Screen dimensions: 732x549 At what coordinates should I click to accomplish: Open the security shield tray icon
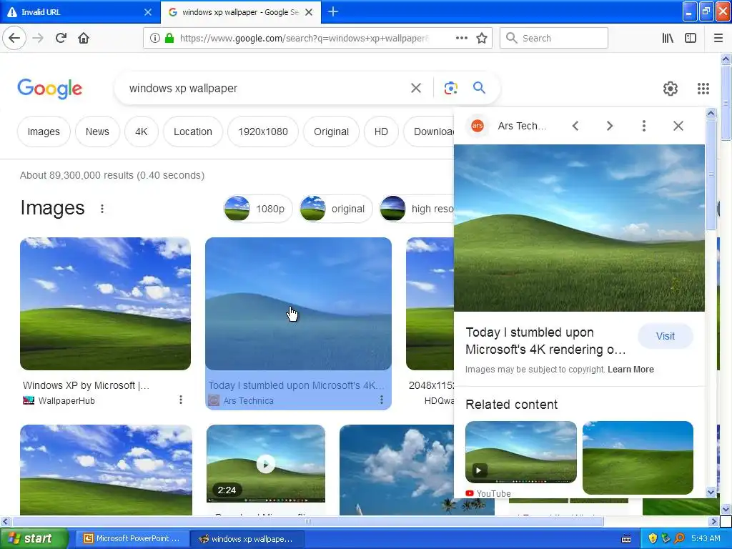[x=653, y=538]
